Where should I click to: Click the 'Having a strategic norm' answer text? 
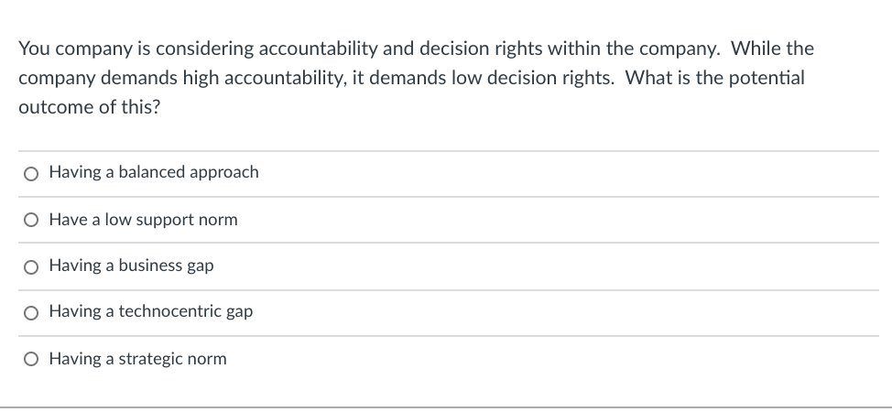tap(137, 359)
